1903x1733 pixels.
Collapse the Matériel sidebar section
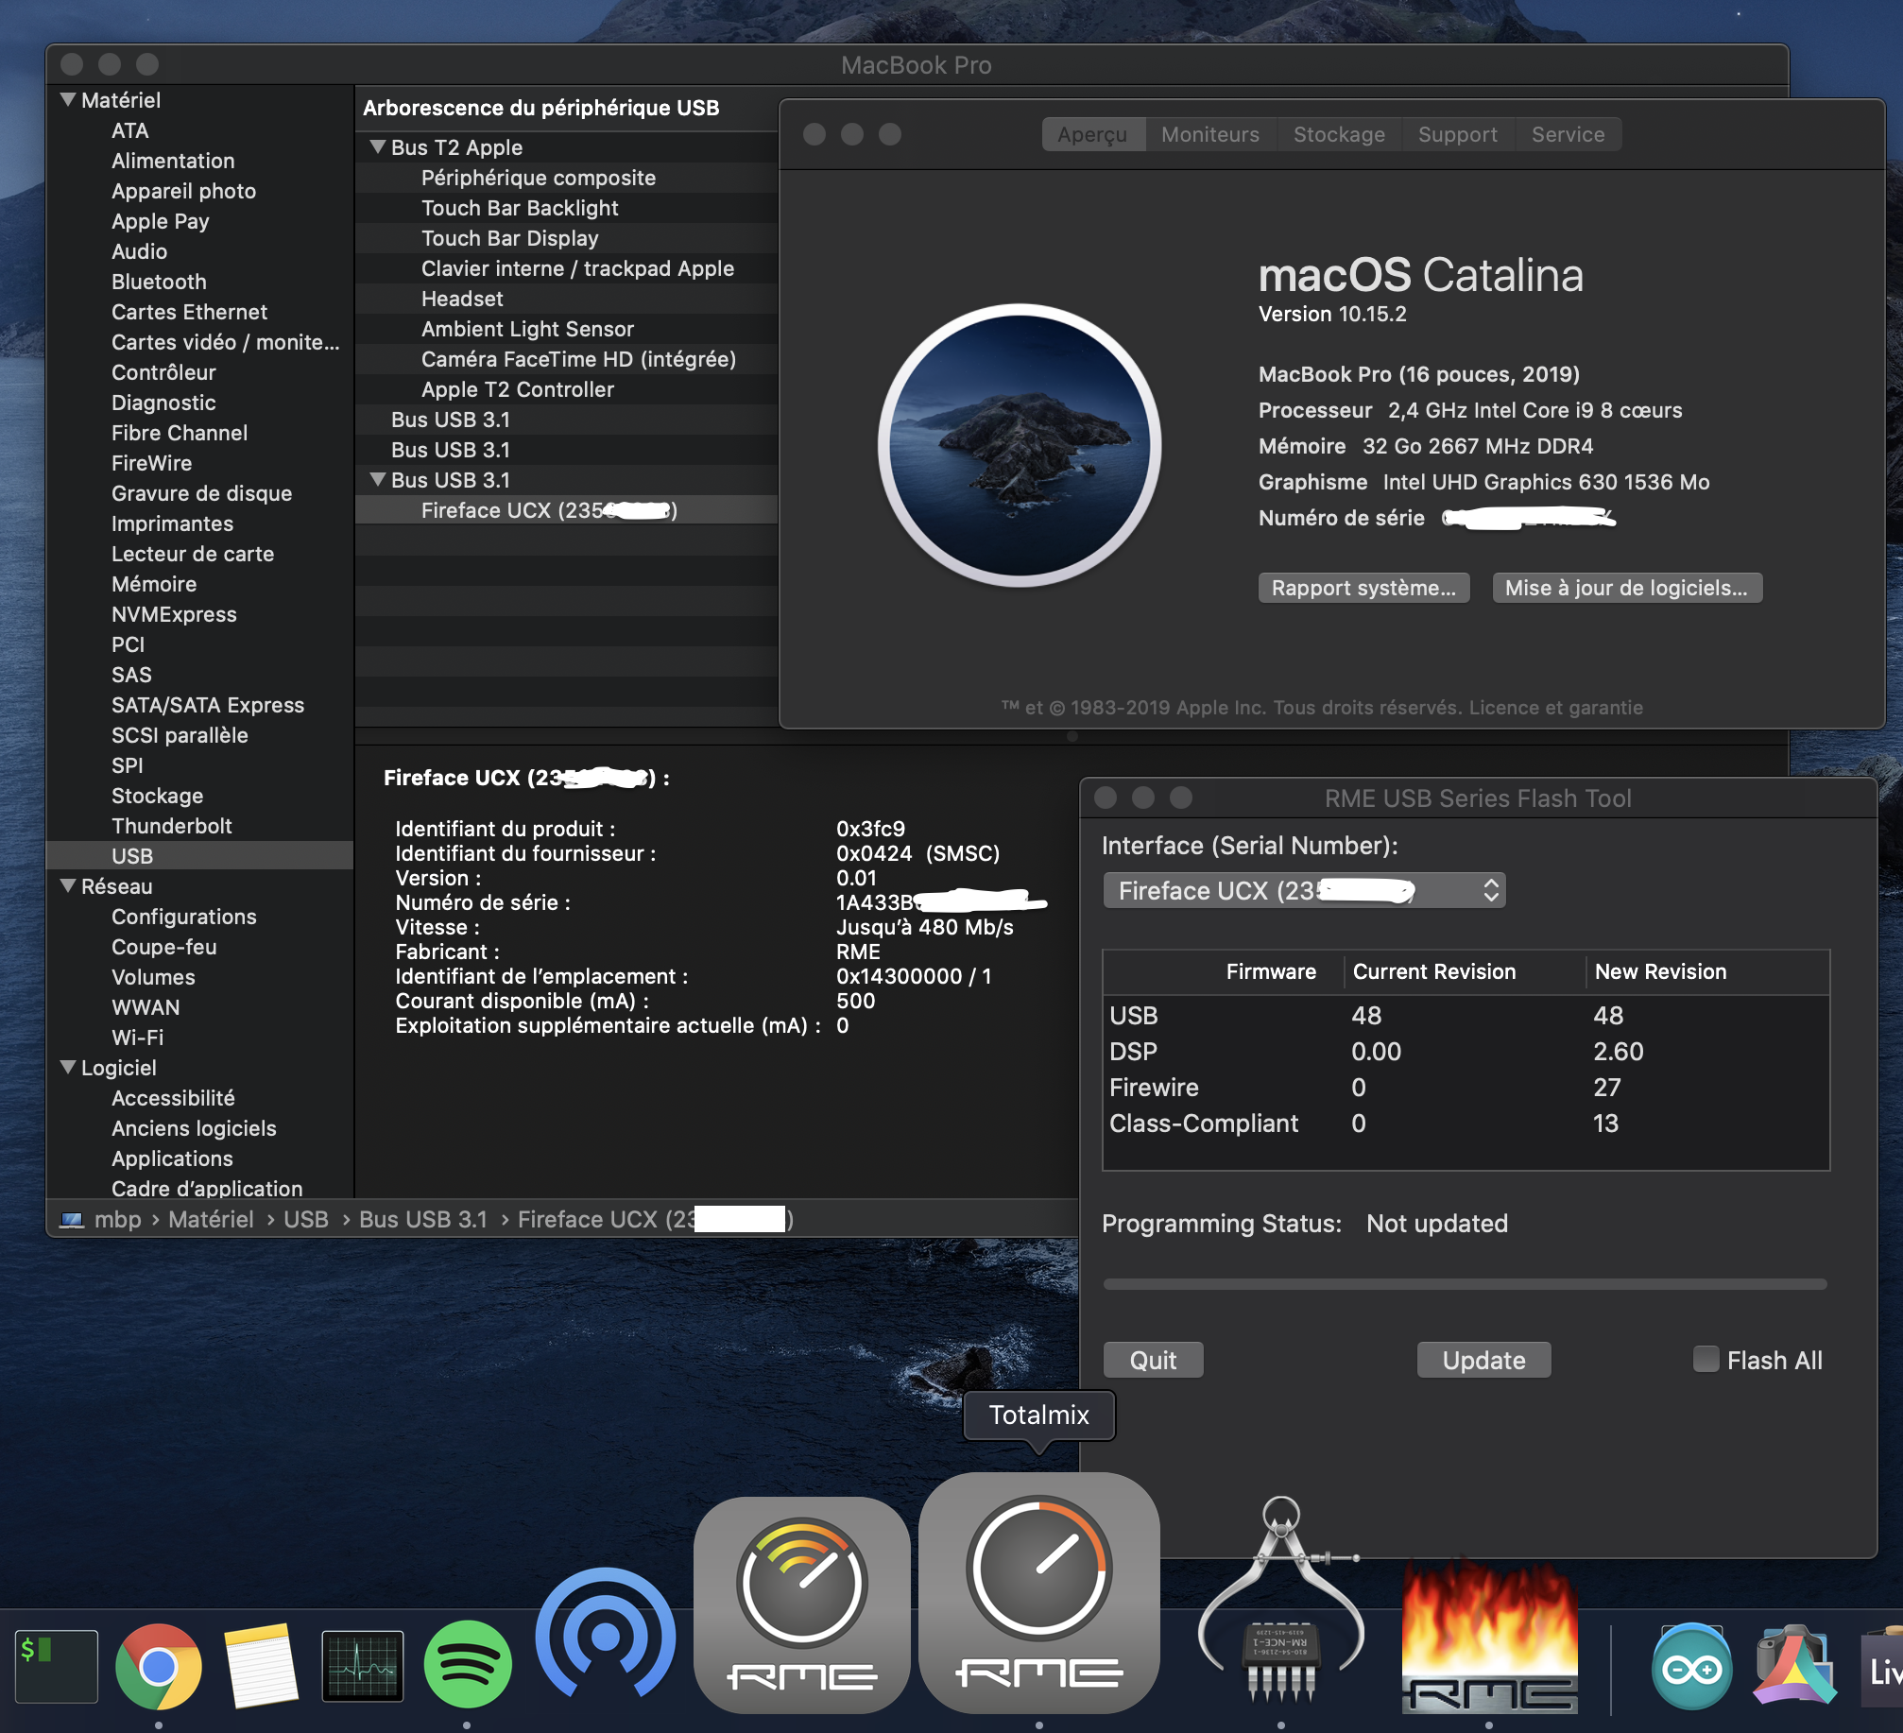tap(68, 99)
